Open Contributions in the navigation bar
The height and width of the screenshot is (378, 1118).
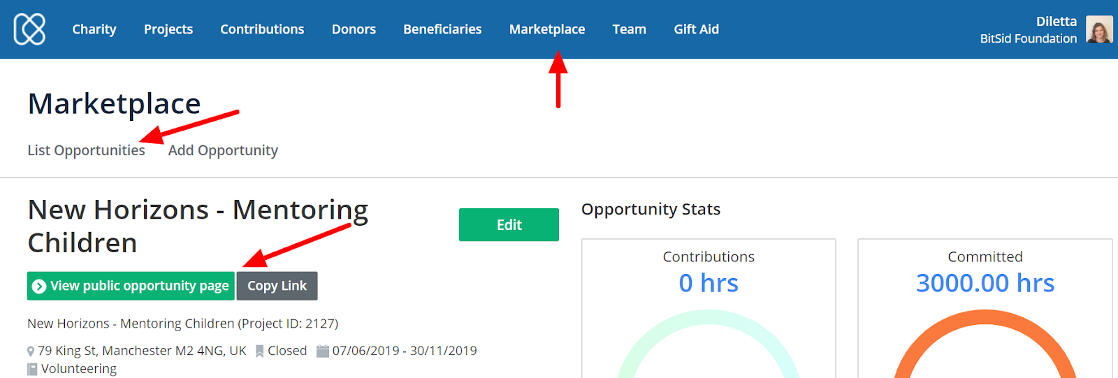[x=262, y=29]
